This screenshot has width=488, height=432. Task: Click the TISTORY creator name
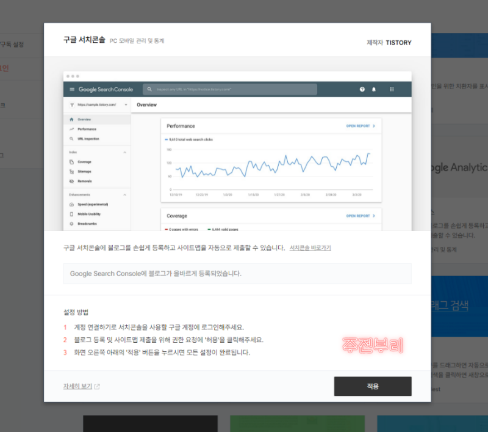[398, 43]
